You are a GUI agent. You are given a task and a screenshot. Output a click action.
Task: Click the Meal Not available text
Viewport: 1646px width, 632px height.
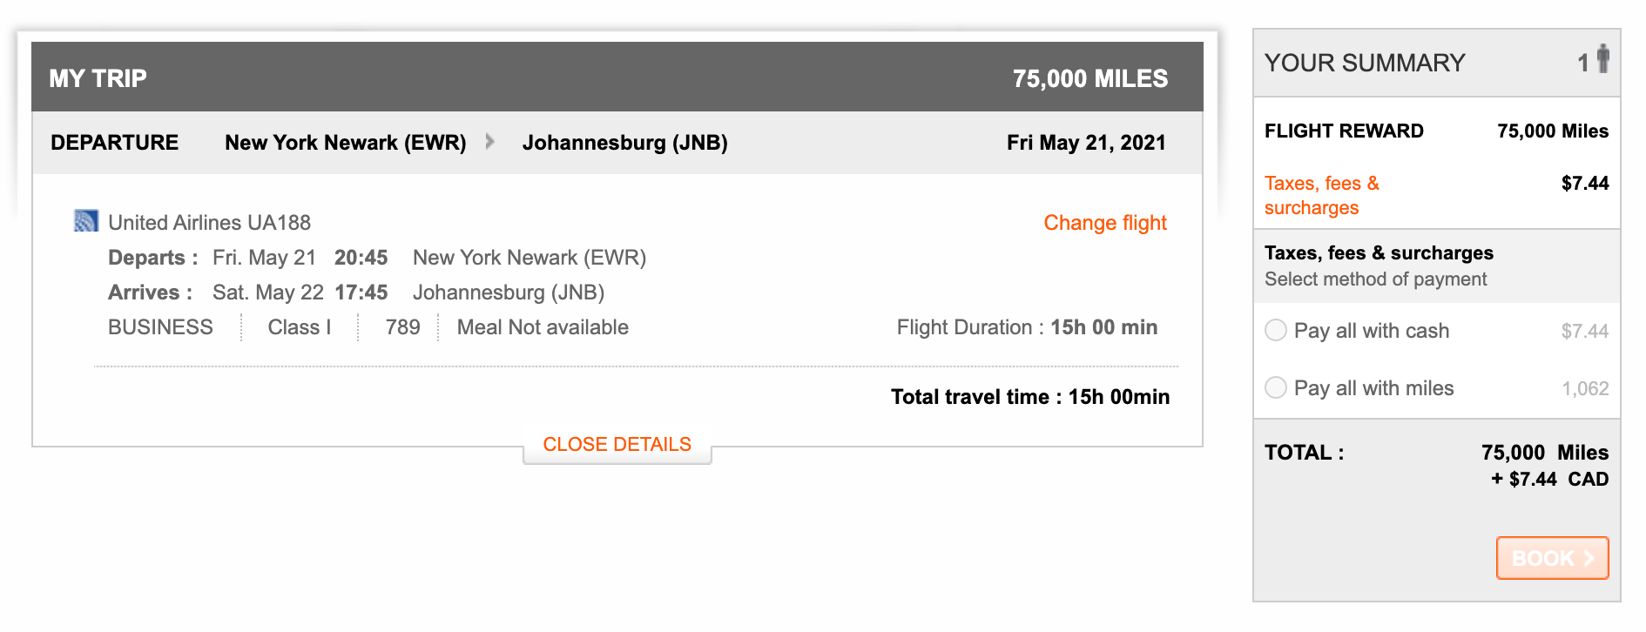pyautogui.click(x=543, y=327)
